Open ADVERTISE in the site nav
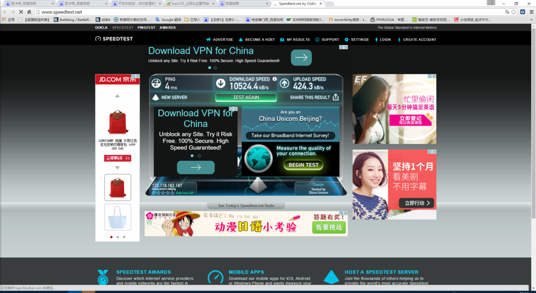This screenshot has height=293, width=536. [x=219, y=40]
